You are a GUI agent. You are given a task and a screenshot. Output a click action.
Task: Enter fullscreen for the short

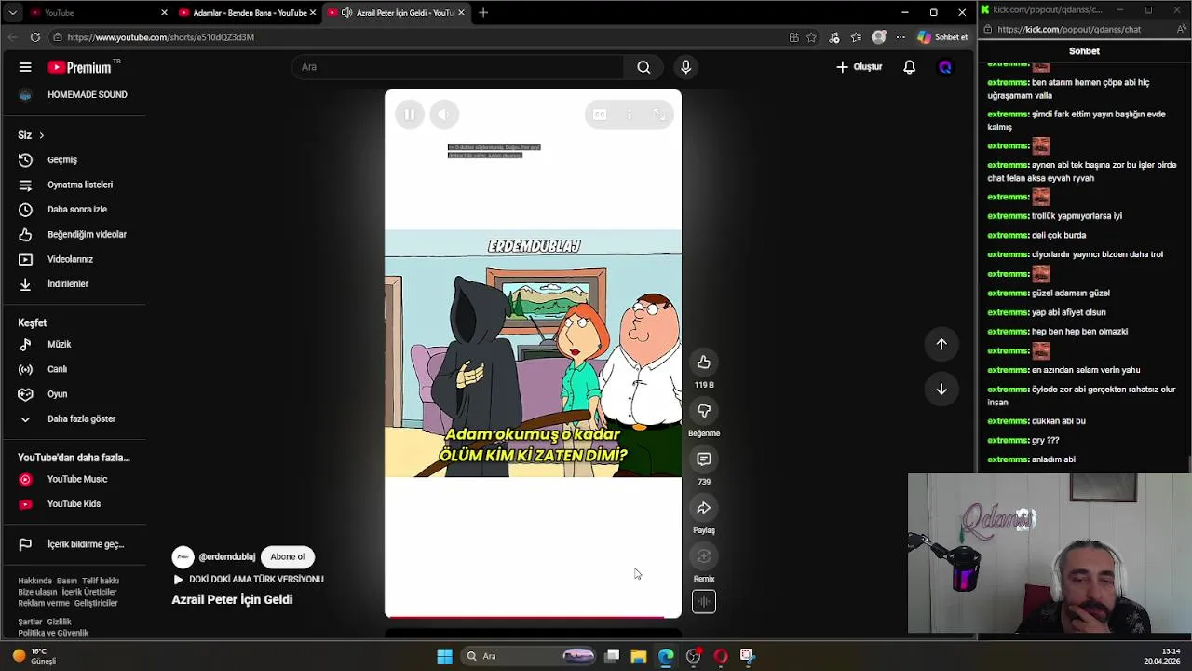(659, 115)
